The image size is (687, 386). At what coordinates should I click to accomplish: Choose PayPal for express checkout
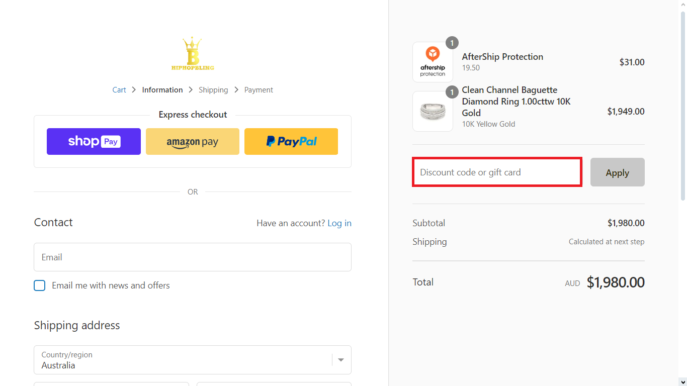tap(291, 141)
